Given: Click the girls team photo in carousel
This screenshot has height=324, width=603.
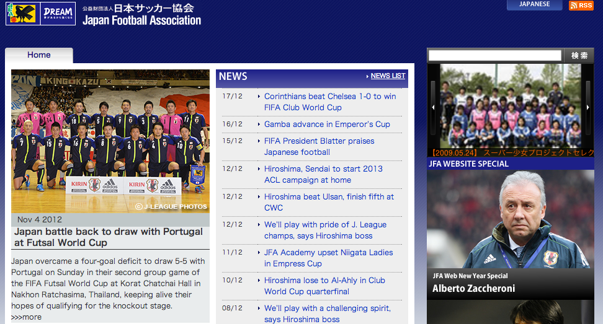Looking at the screenshot, I should [511, 106].
